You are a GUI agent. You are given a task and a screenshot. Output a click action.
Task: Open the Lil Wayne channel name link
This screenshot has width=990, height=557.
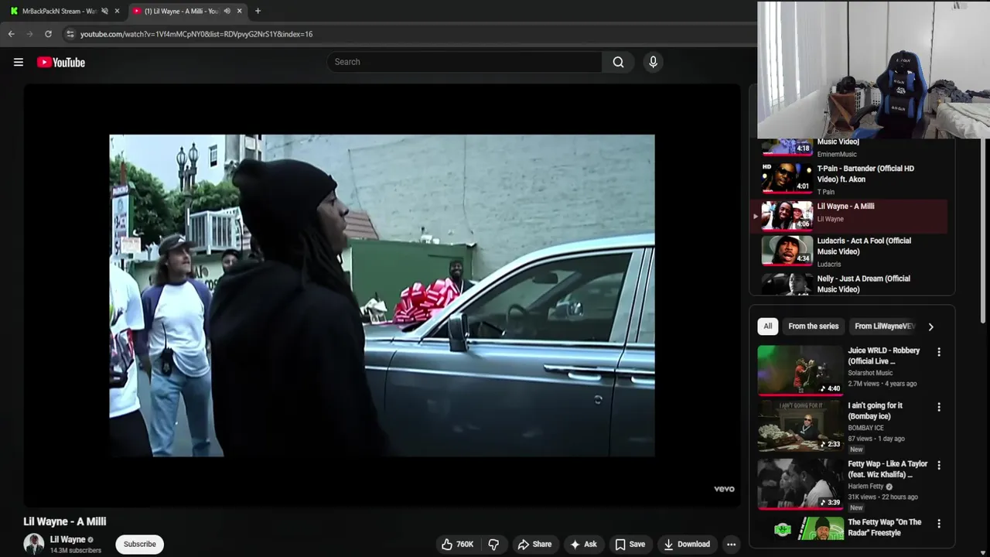click(x=67, y=539)
